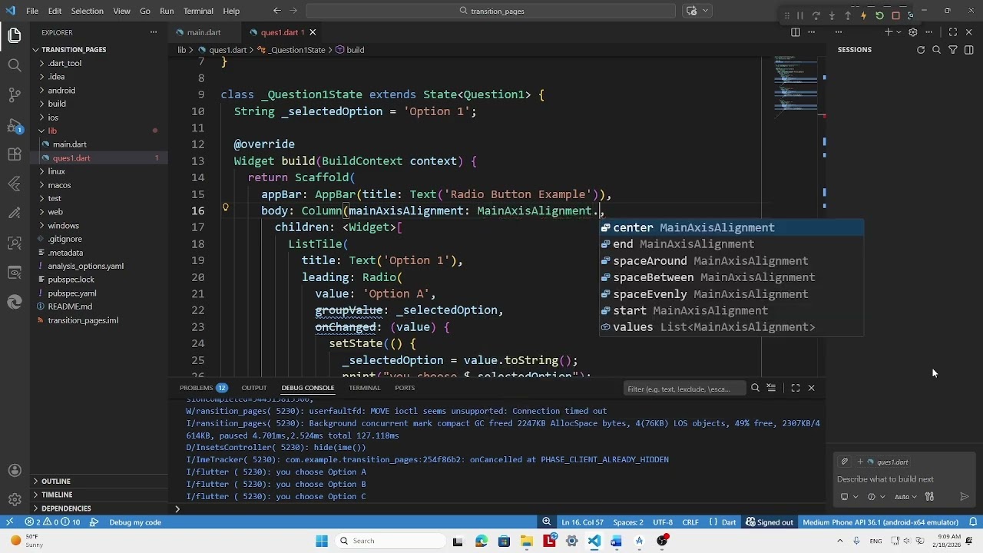This screenshot has height=553, width=983.
Task: Trigger Flutter Hot Reload lightning icon
Action: pos(863,15)
